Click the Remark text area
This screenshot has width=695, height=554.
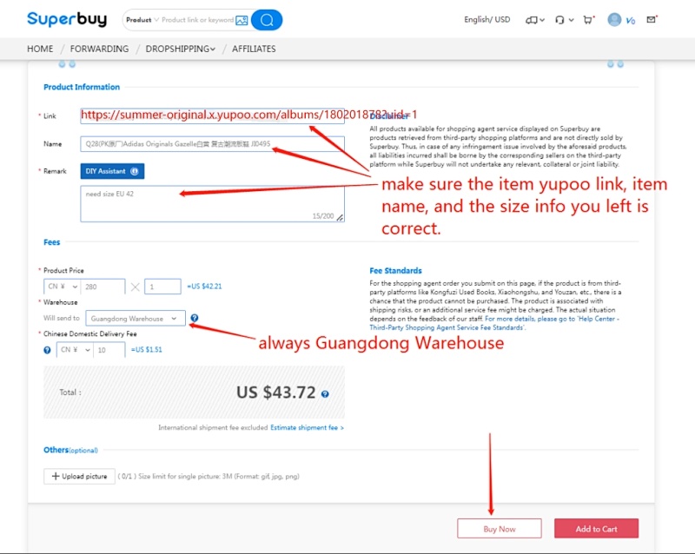[x=212, y=204]
